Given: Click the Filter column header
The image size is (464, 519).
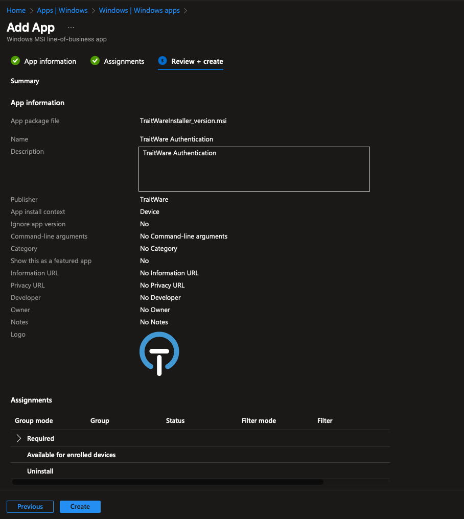Looking at the screenshot, I should 324,421.
